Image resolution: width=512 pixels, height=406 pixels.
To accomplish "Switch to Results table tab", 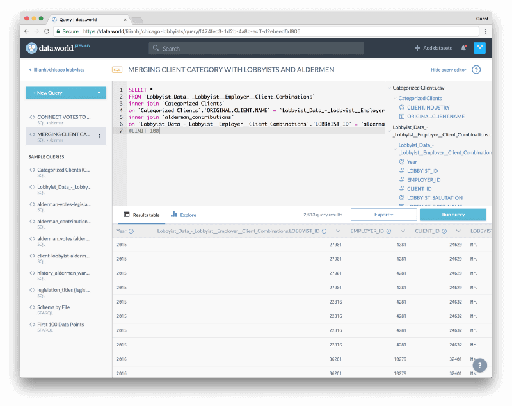I will coord(141,215).
